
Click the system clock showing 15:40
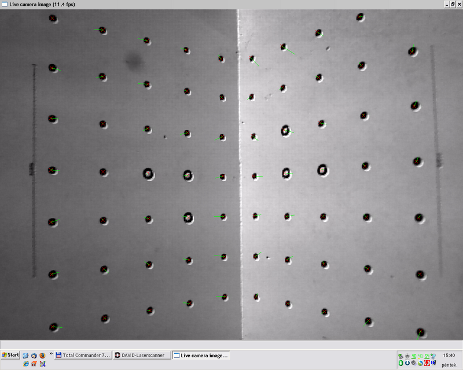[449, 355]
